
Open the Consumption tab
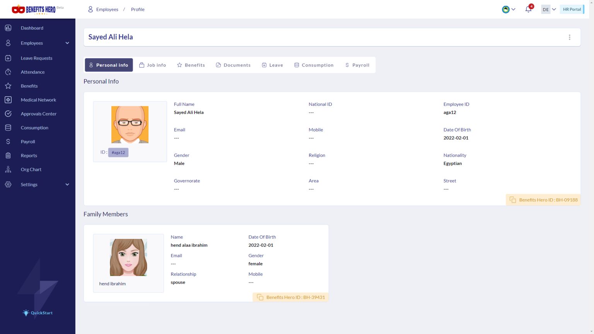click(314, 65)
